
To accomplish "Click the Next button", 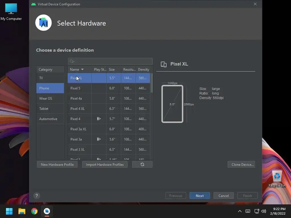I will coord(200,196).
